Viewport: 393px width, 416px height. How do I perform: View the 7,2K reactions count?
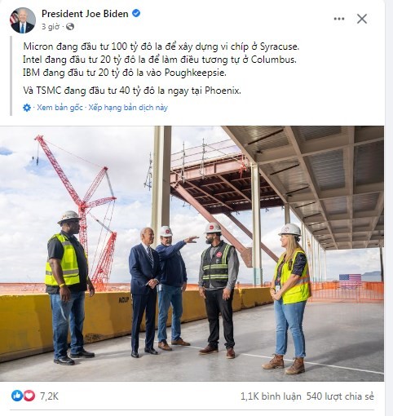[49, 396]
